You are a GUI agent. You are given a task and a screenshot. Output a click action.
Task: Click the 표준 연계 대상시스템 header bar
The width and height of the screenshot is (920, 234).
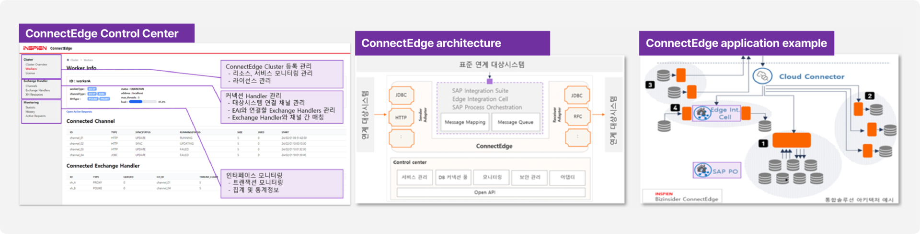(x=491, y=64)
